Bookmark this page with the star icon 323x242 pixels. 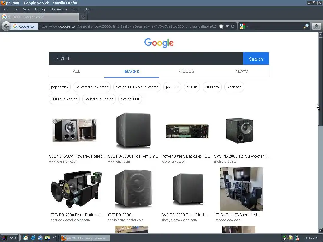[221, 26]
